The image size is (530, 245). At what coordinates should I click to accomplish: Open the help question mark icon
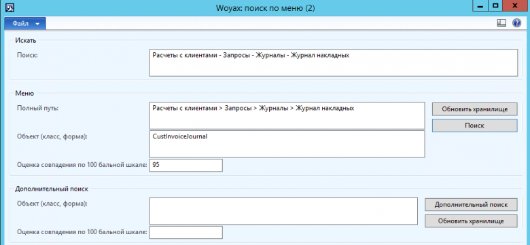pyautogui.click(x=516, y=23)
